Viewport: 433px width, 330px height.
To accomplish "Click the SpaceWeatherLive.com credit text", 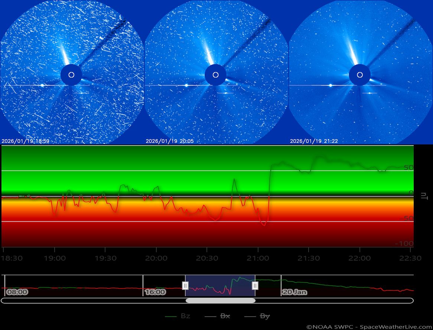I will [396, 327].
